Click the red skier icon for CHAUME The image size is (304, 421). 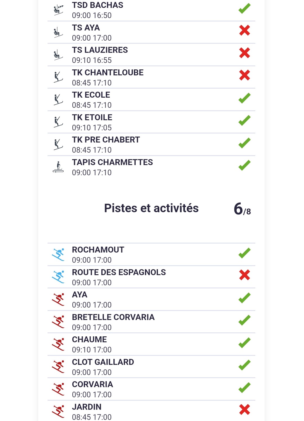coord(58,344)
